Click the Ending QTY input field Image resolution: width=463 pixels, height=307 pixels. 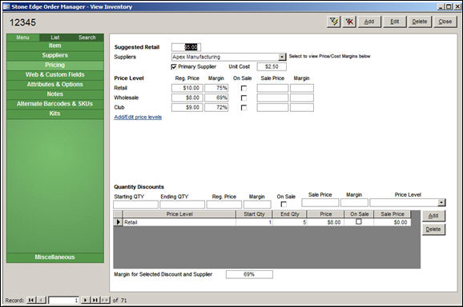(182, 204)
